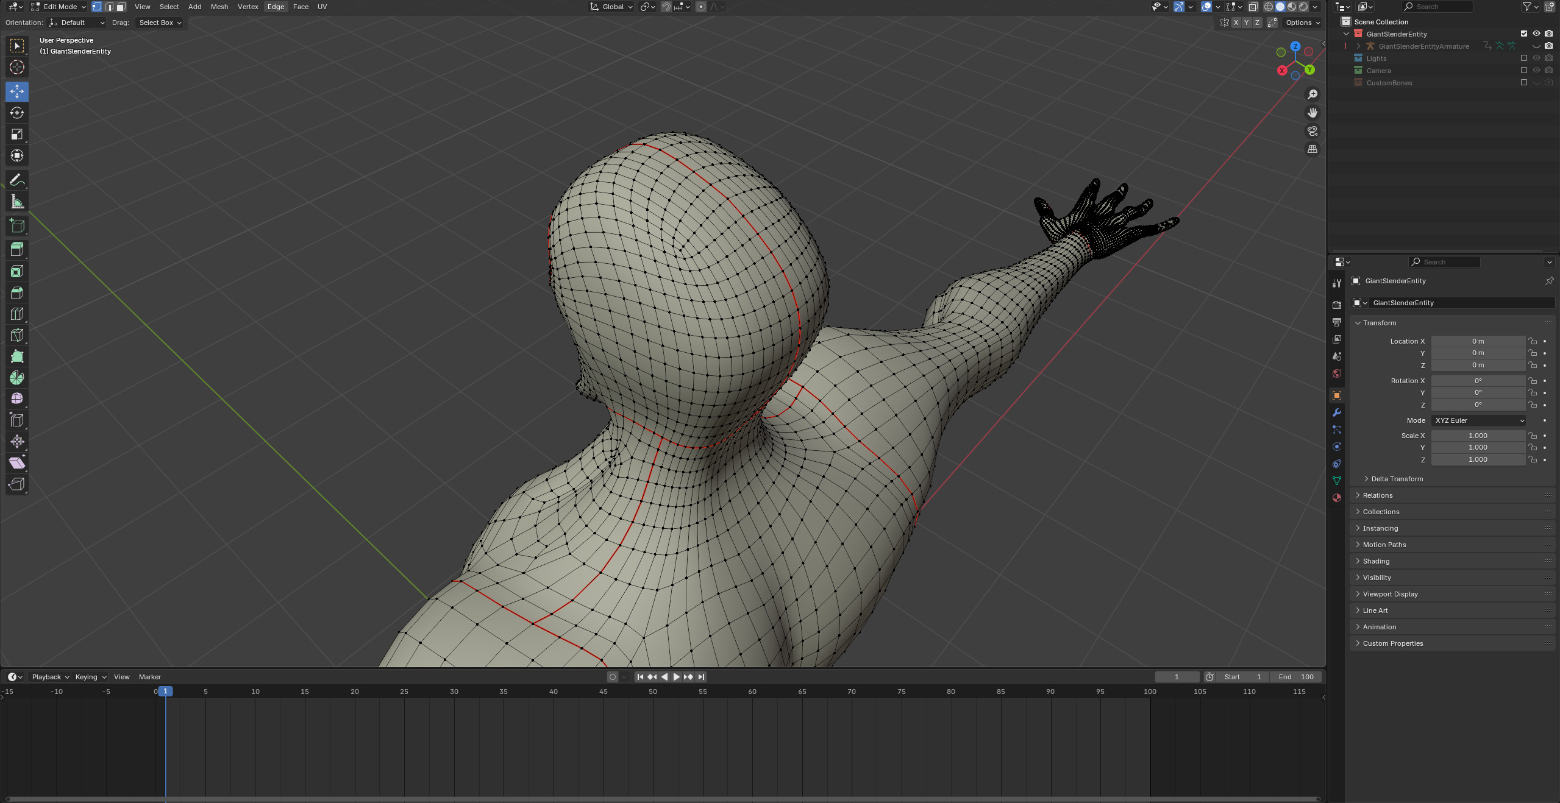Enable the Camera collection checkbox
The height and width of the screenshot is (803, 1560).
(x=1524, y=70)
